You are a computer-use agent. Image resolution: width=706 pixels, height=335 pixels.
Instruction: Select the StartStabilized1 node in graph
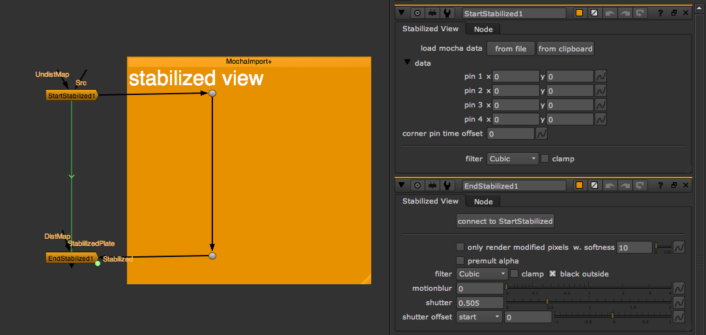pyautogui.click(x=72, y=96)
